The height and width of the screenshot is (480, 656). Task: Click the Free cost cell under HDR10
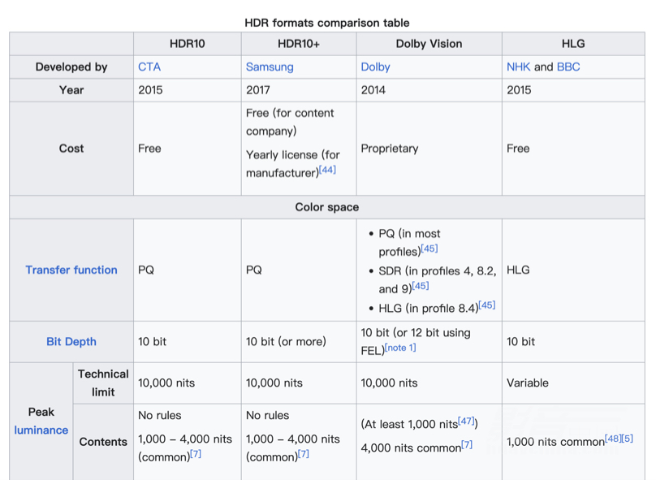tap(188, 149)
